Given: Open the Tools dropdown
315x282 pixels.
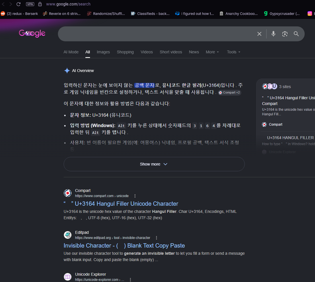Looking at the screenshot, I should point(233,52).
